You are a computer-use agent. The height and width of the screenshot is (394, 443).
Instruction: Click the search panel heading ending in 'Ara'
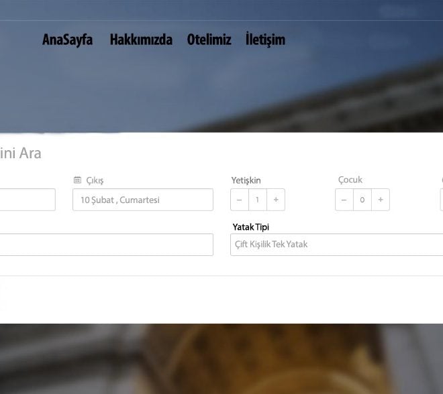[20, 153]
